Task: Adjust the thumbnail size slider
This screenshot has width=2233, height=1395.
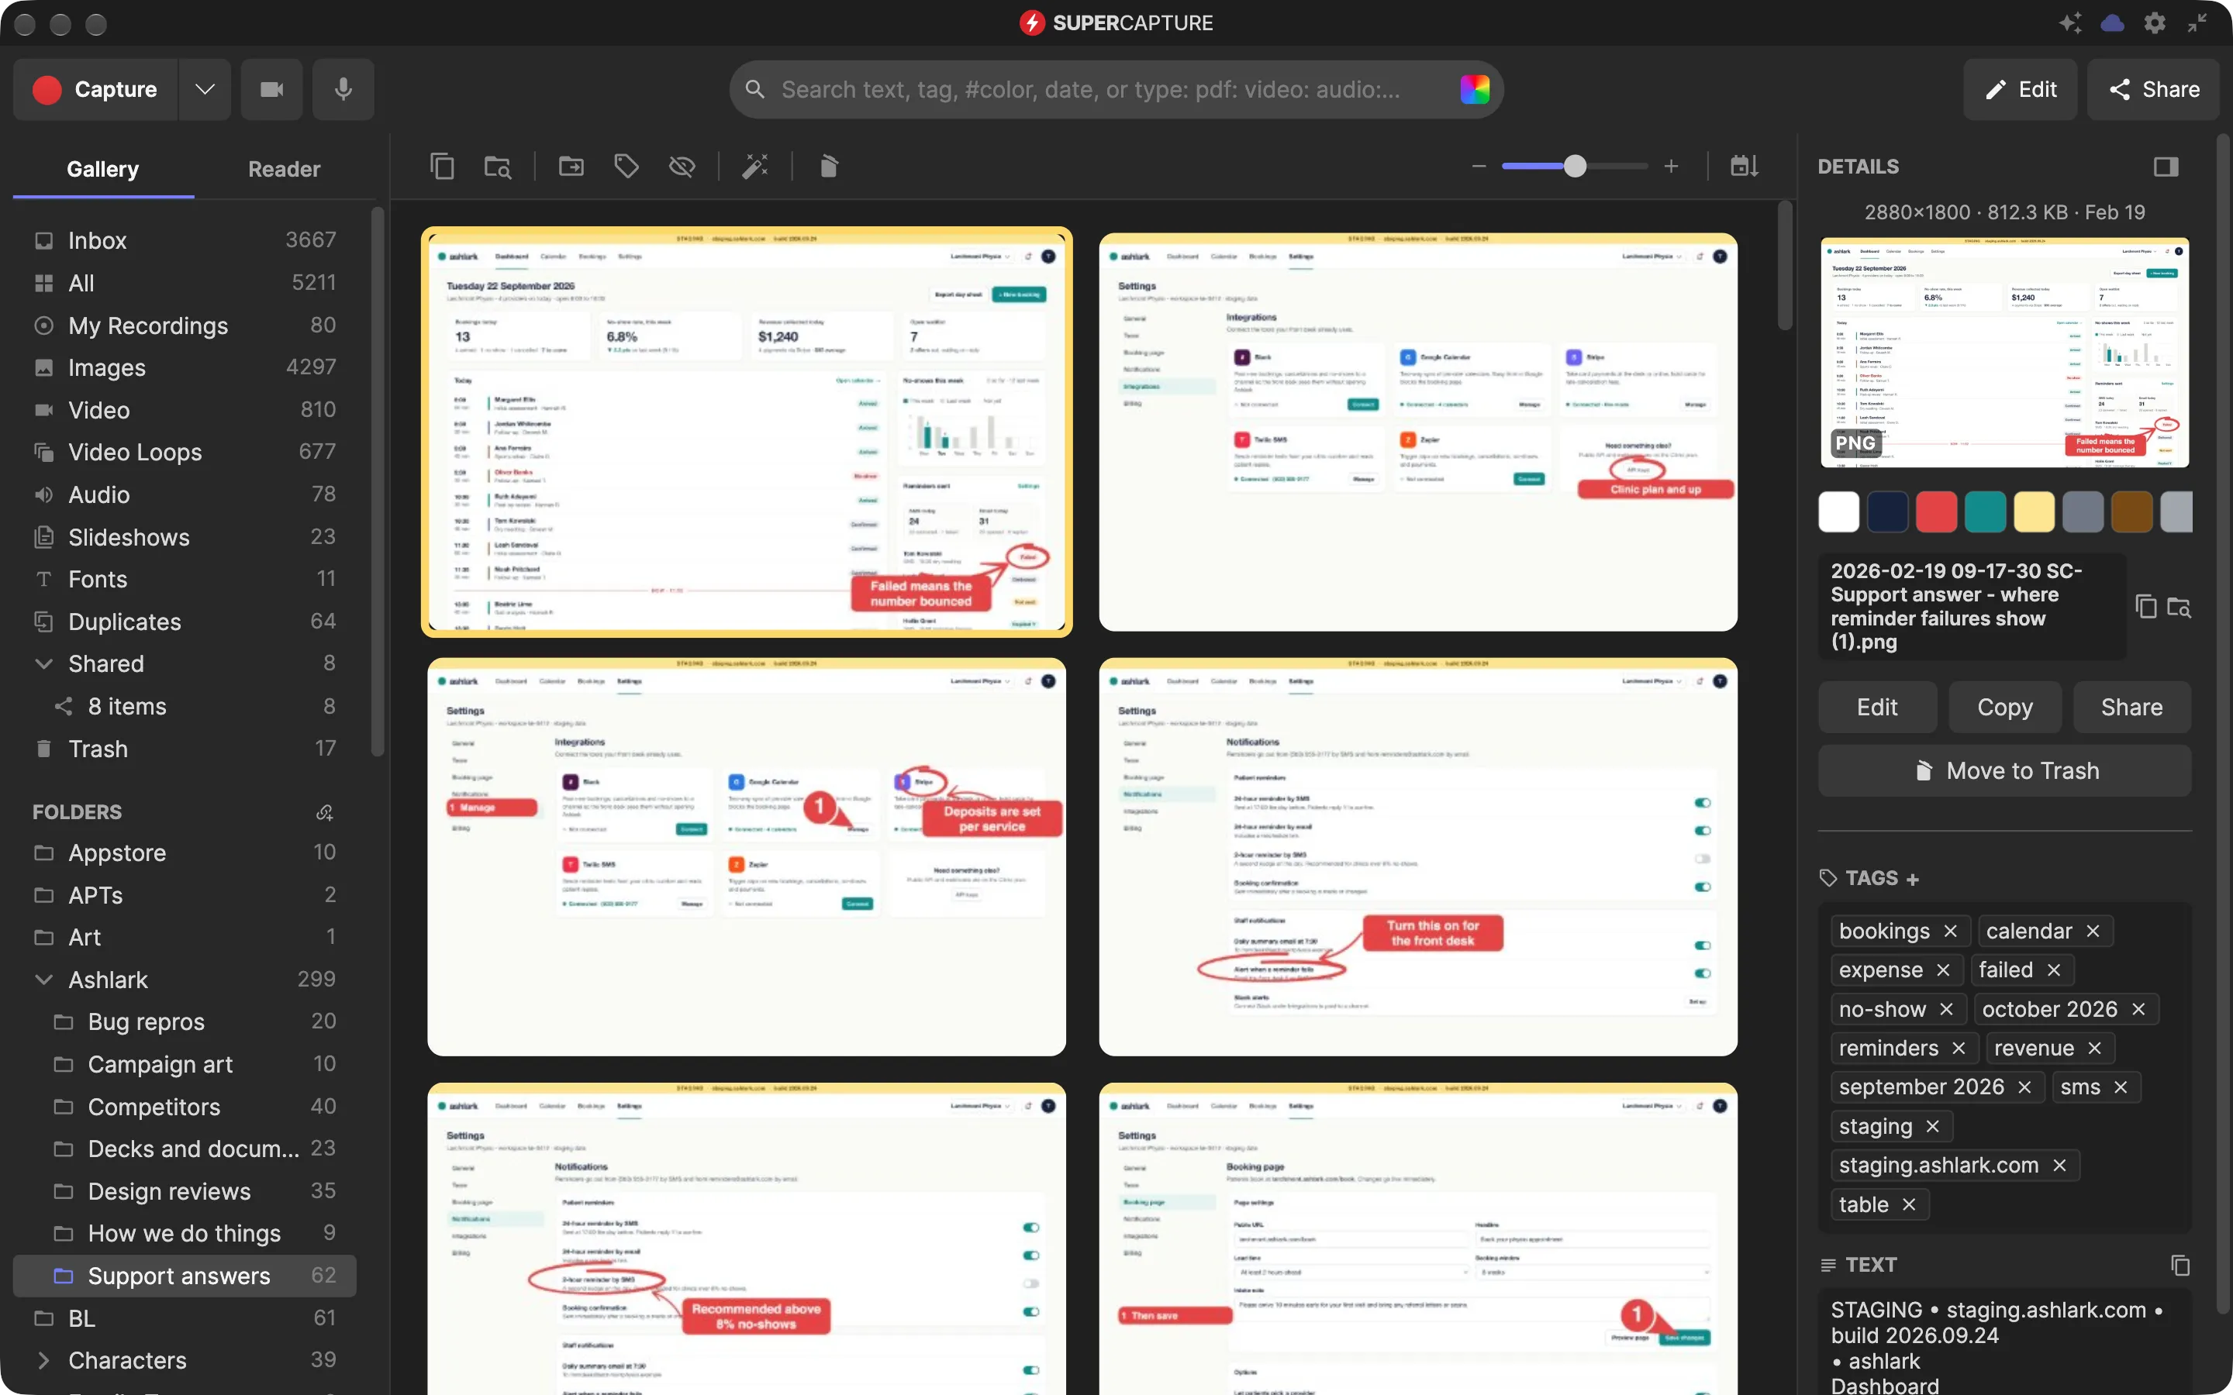Action: [1575, 166]
